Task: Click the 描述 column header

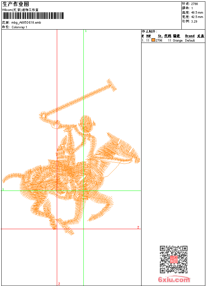Action: click(x=176, y=36)
